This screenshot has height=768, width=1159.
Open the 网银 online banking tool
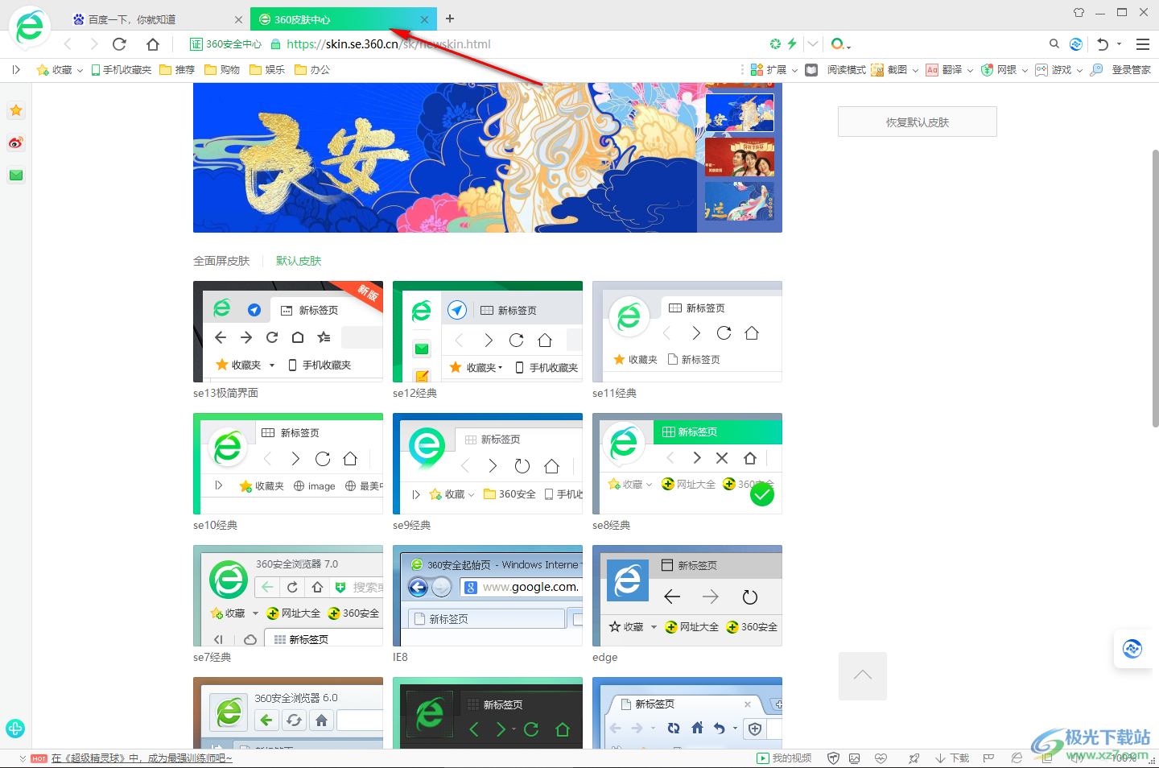coord(999,70)
